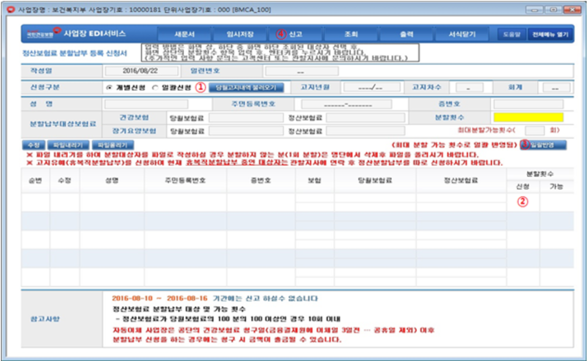Image resolution: width=587 pixels, height=361 pixels.
Task: Open the 새문서 menu
Action: (184, 34)
